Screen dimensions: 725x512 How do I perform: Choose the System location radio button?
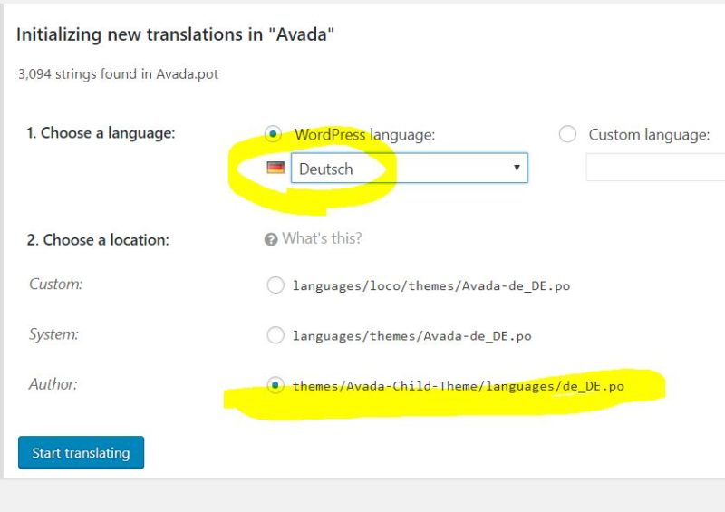tap(275, 335)
